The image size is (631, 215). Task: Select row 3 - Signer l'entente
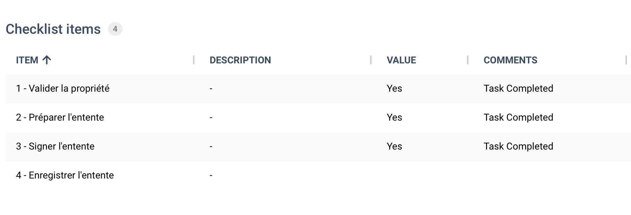318,146
